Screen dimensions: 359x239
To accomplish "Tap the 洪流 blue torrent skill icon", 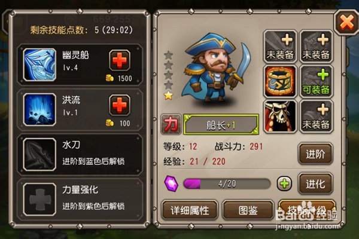I will tap(39, 109).
